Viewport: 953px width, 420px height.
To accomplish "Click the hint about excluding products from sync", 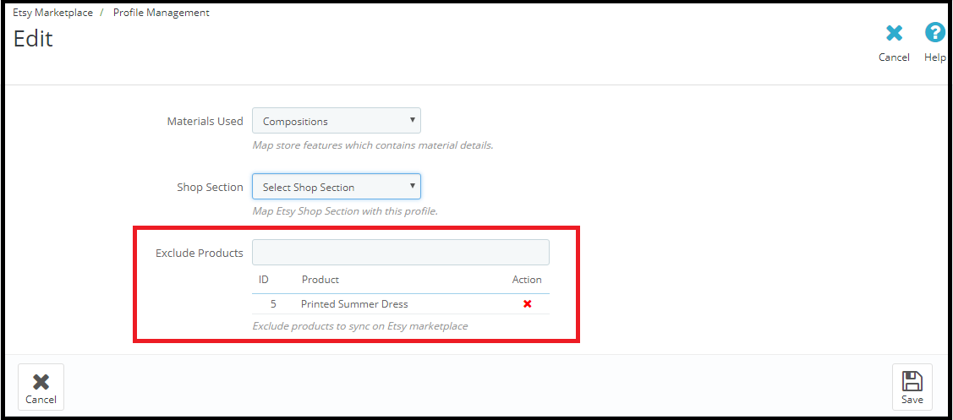I will click(359, 326).
